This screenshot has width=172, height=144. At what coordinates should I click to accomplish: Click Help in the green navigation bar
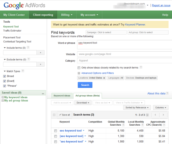pyautogui.click(x=165, y=15)
